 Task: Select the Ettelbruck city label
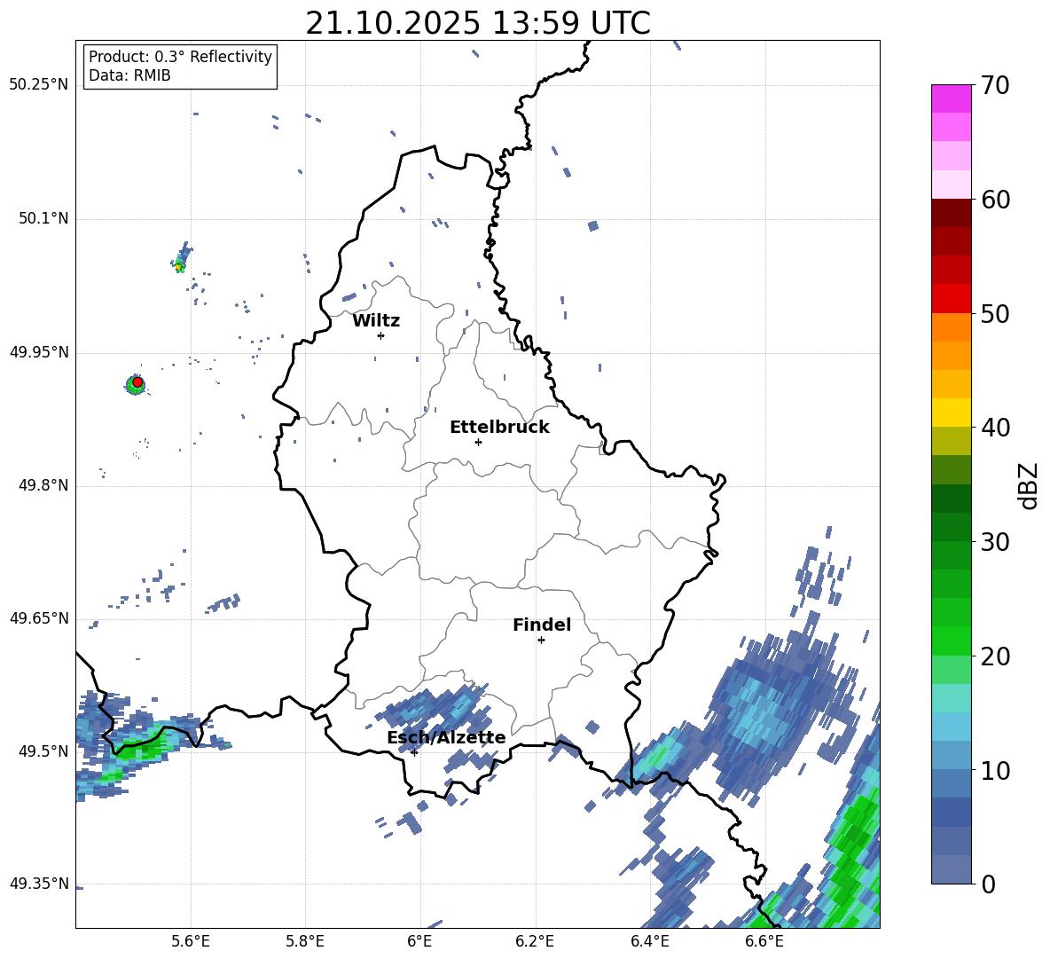[499, 428]
